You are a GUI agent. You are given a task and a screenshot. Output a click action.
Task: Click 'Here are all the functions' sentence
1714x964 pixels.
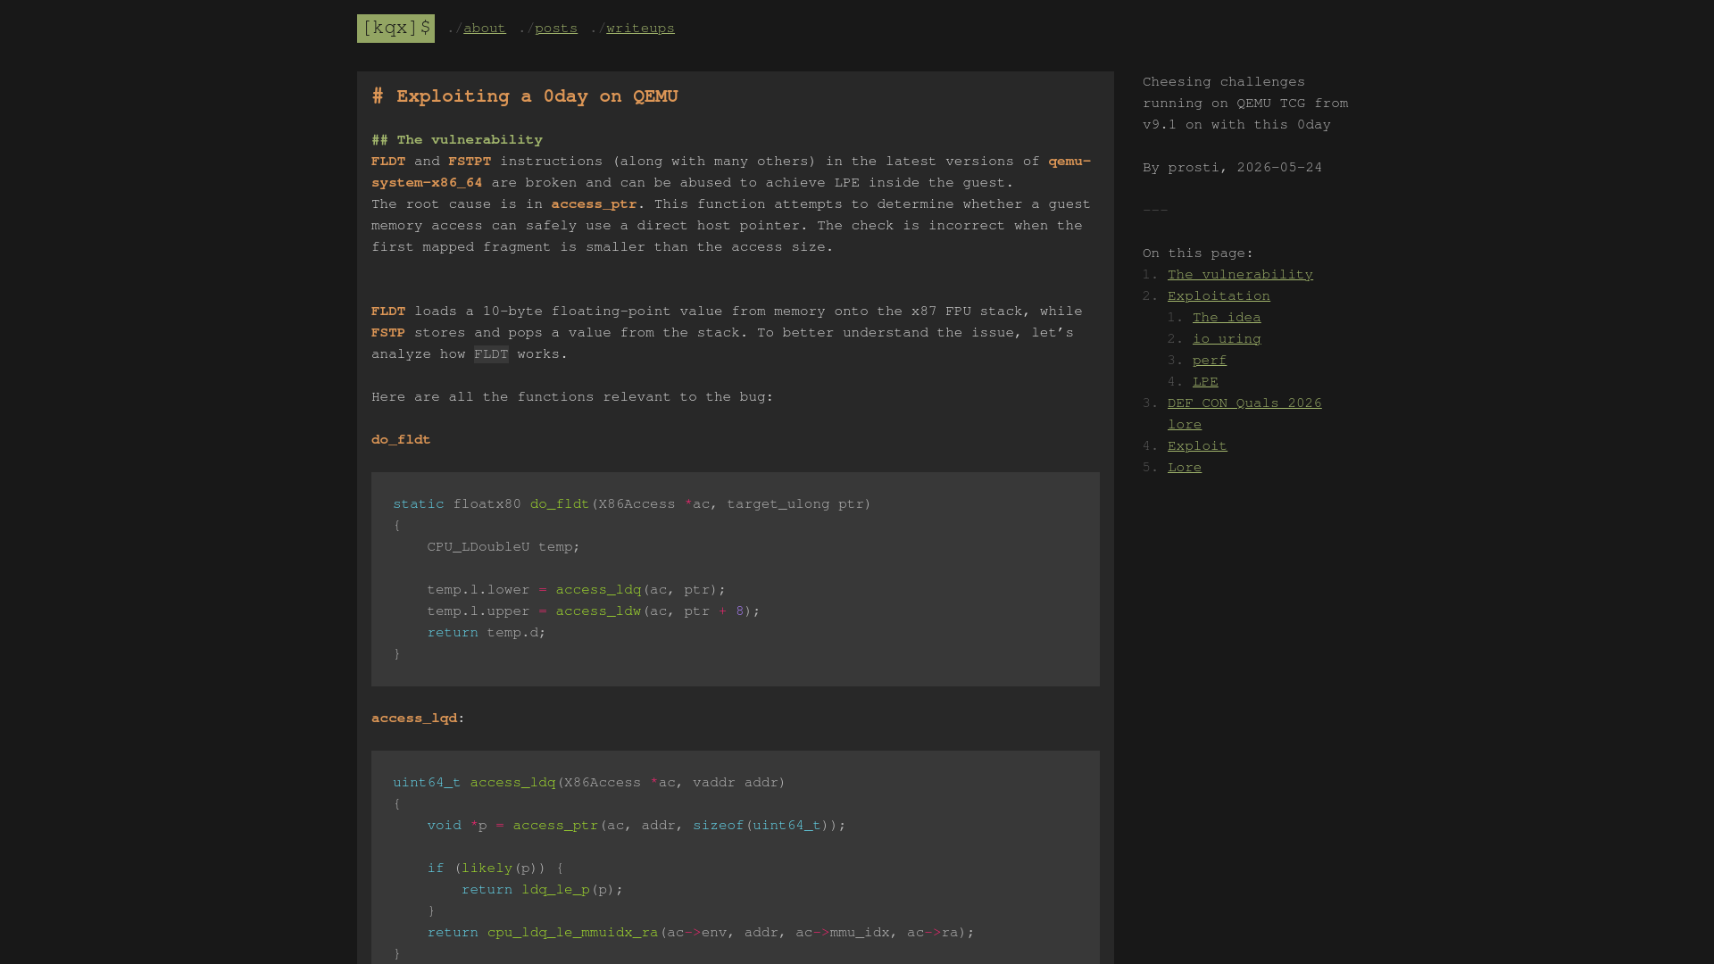(x=572, y=397)
